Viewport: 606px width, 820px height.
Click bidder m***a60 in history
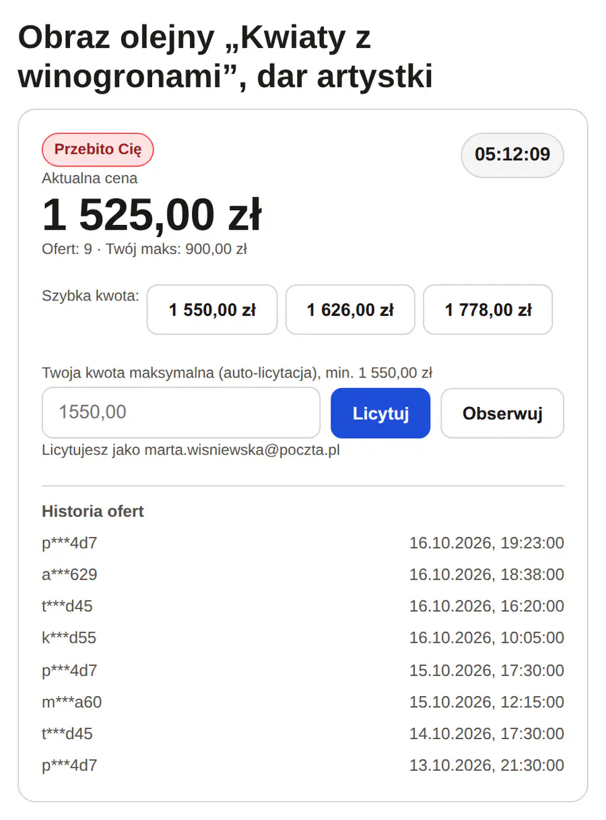point(72,702)
